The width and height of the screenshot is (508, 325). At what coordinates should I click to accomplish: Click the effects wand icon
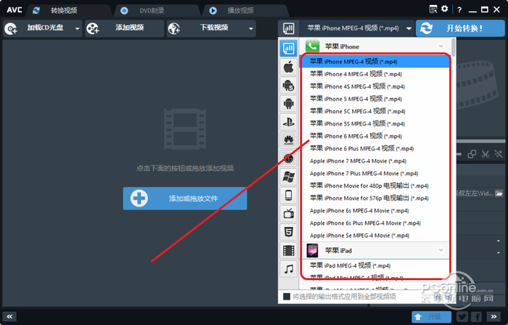499,154
